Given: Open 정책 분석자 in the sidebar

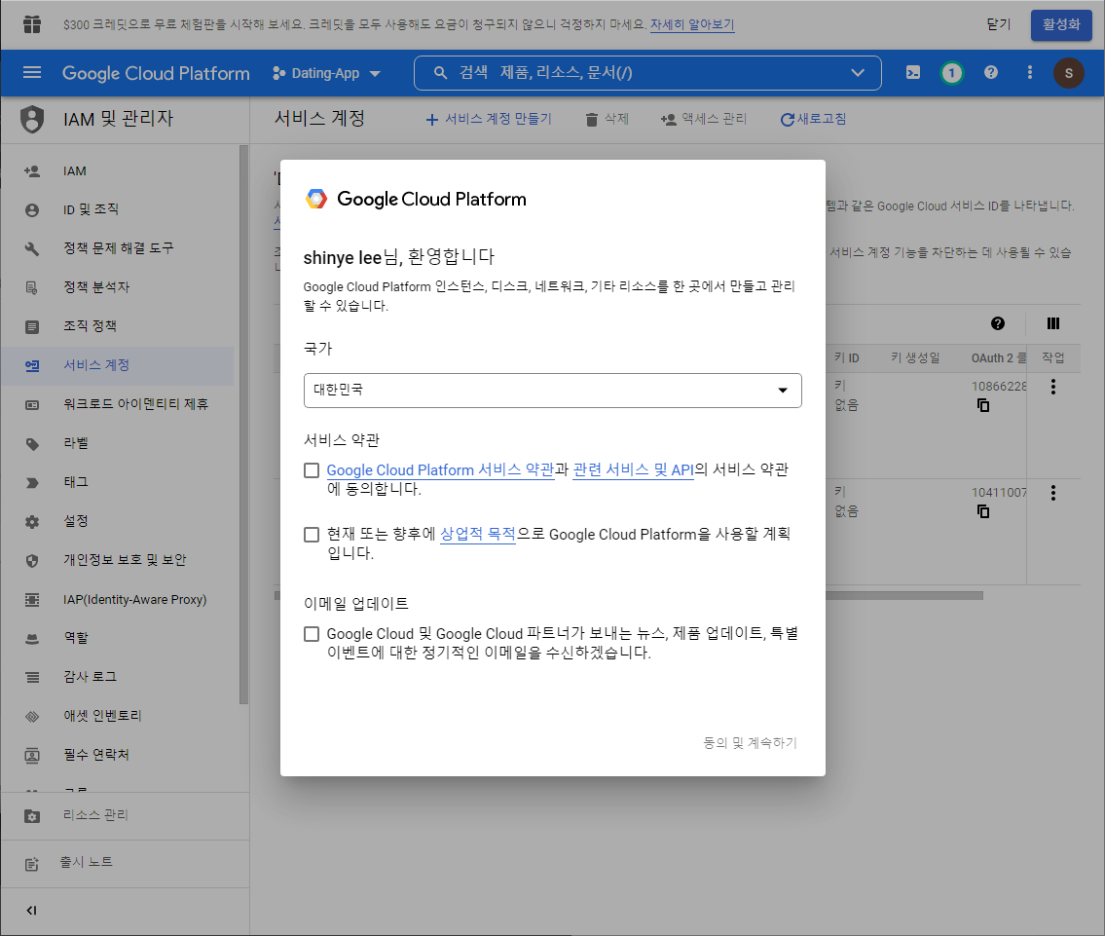Looking at the screenshot, I should click(x=117, y=287).
